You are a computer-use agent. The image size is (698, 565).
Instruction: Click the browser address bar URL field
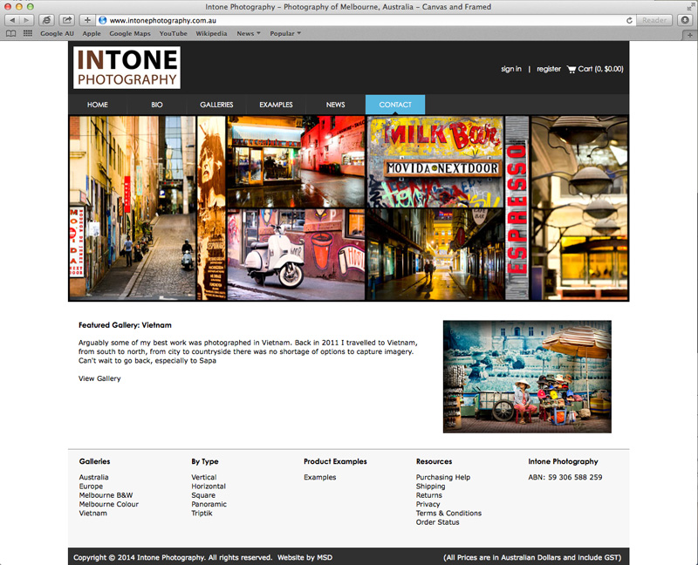pos(349,20)
